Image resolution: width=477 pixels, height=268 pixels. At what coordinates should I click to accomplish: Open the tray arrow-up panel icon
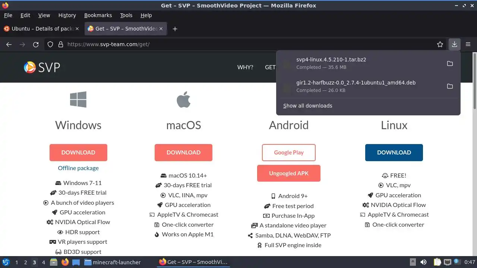413,262
